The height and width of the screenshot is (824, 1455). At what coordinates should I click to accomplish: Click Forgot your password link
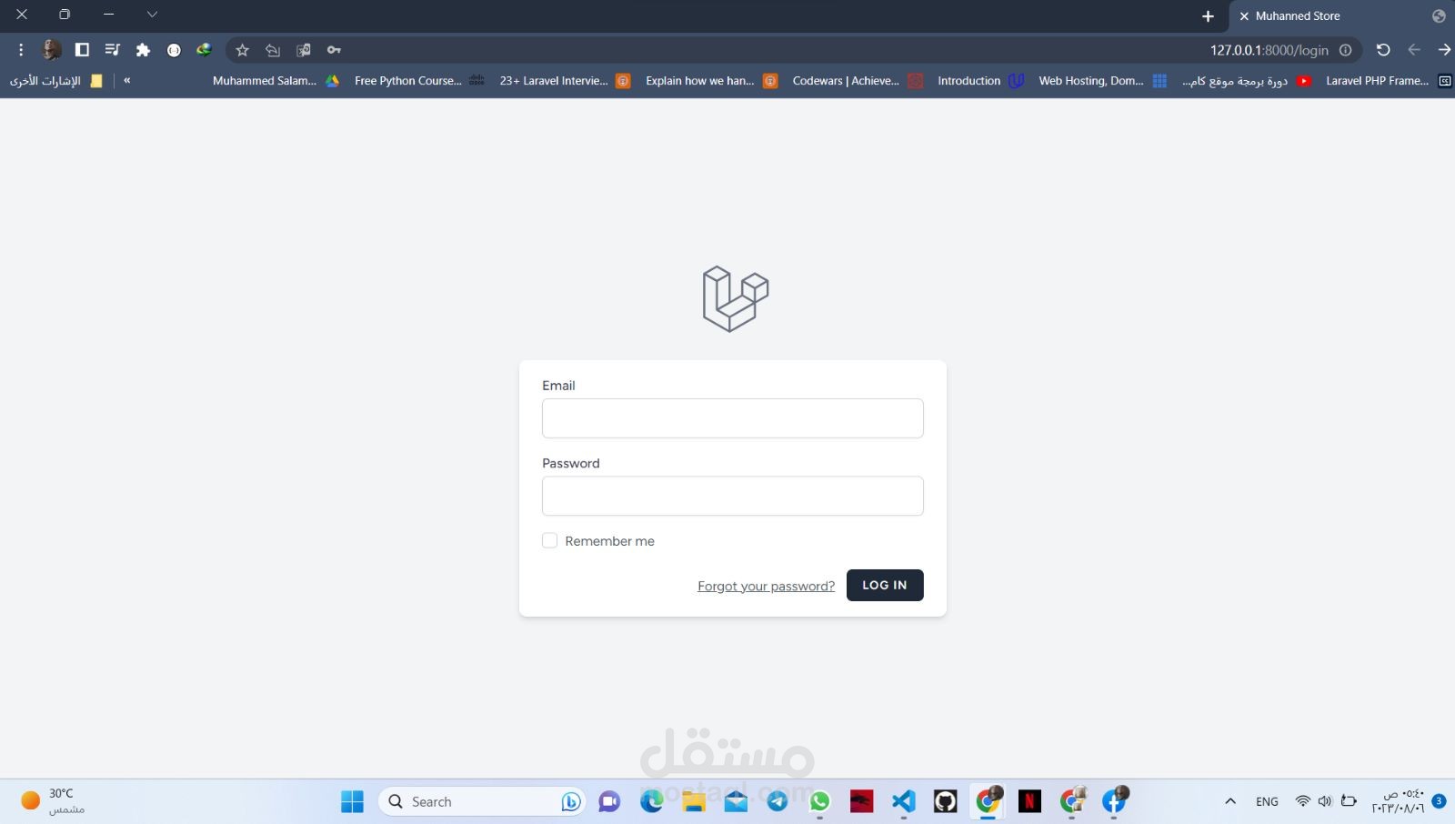(x=766, y=586)
